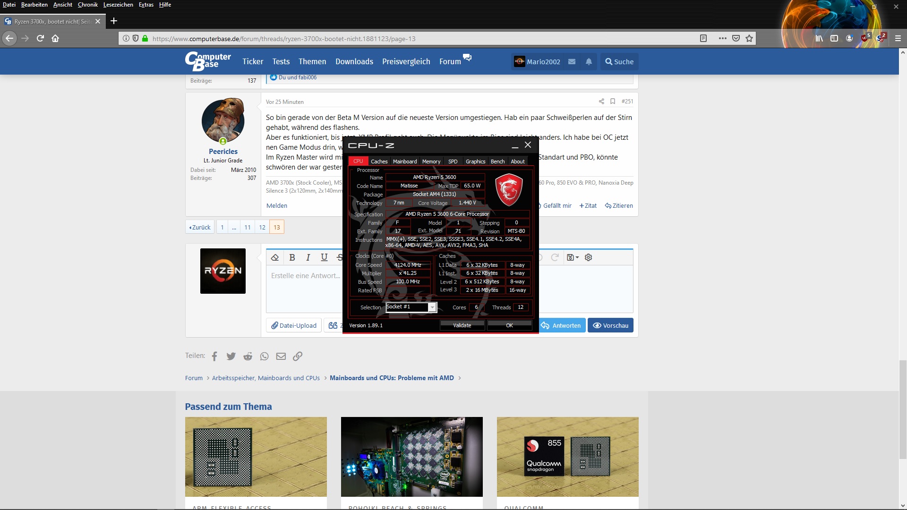Click the eraser remove-formatting icon in editor

coord(275,257)
